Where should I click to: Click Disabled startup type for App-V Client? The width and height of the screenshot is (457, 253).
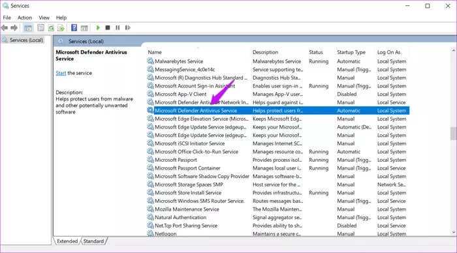(x=347, y=95)
